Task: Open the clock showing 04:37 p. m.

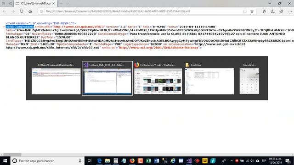Action: pos(275,161)
